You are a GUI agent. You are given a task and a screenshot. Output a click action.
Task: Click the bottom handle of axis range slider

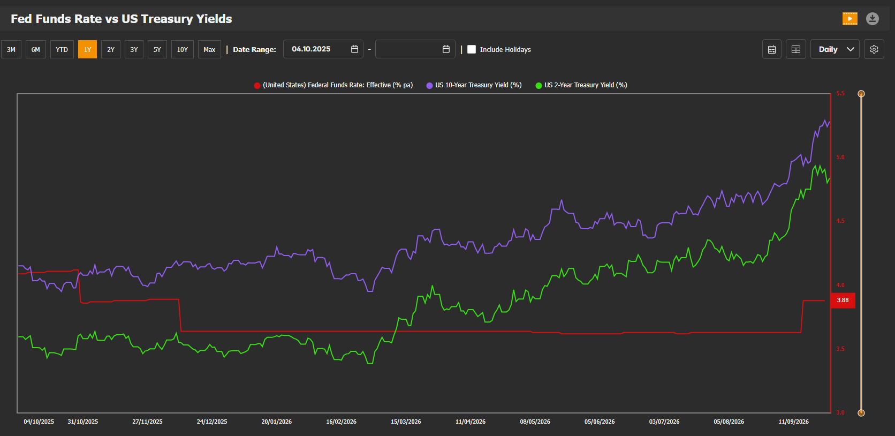click(861, 413)
